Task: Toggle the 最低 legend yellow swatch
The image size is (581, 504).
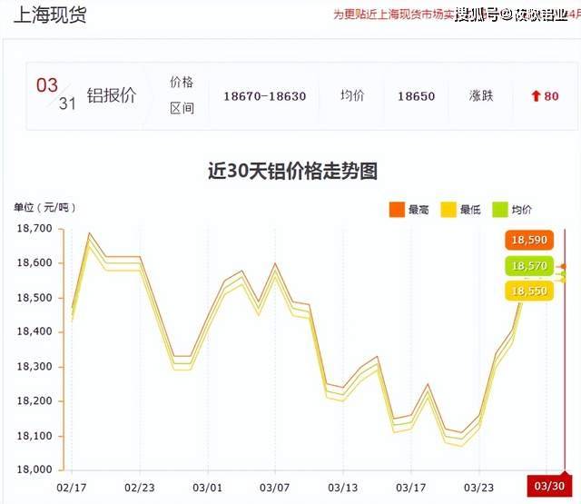Action: click(448, 210)
